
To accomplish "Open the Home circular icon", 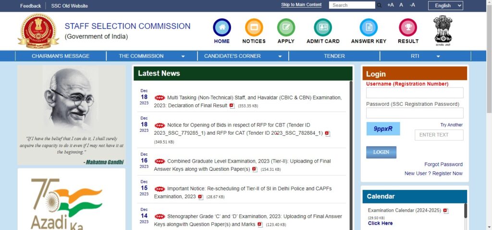I will coord(222,27).
